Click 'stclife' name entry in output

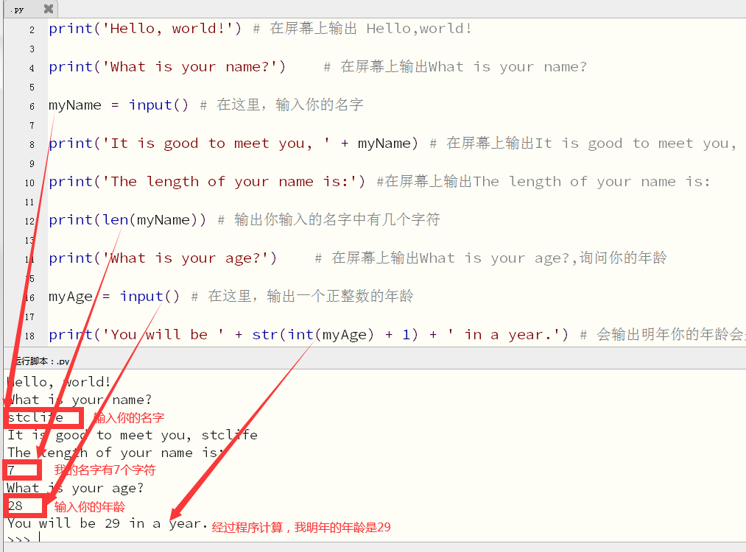35,417
